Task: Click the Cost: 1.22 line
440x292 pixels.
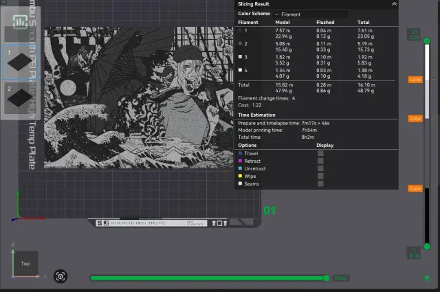Action: pos(250,105)
